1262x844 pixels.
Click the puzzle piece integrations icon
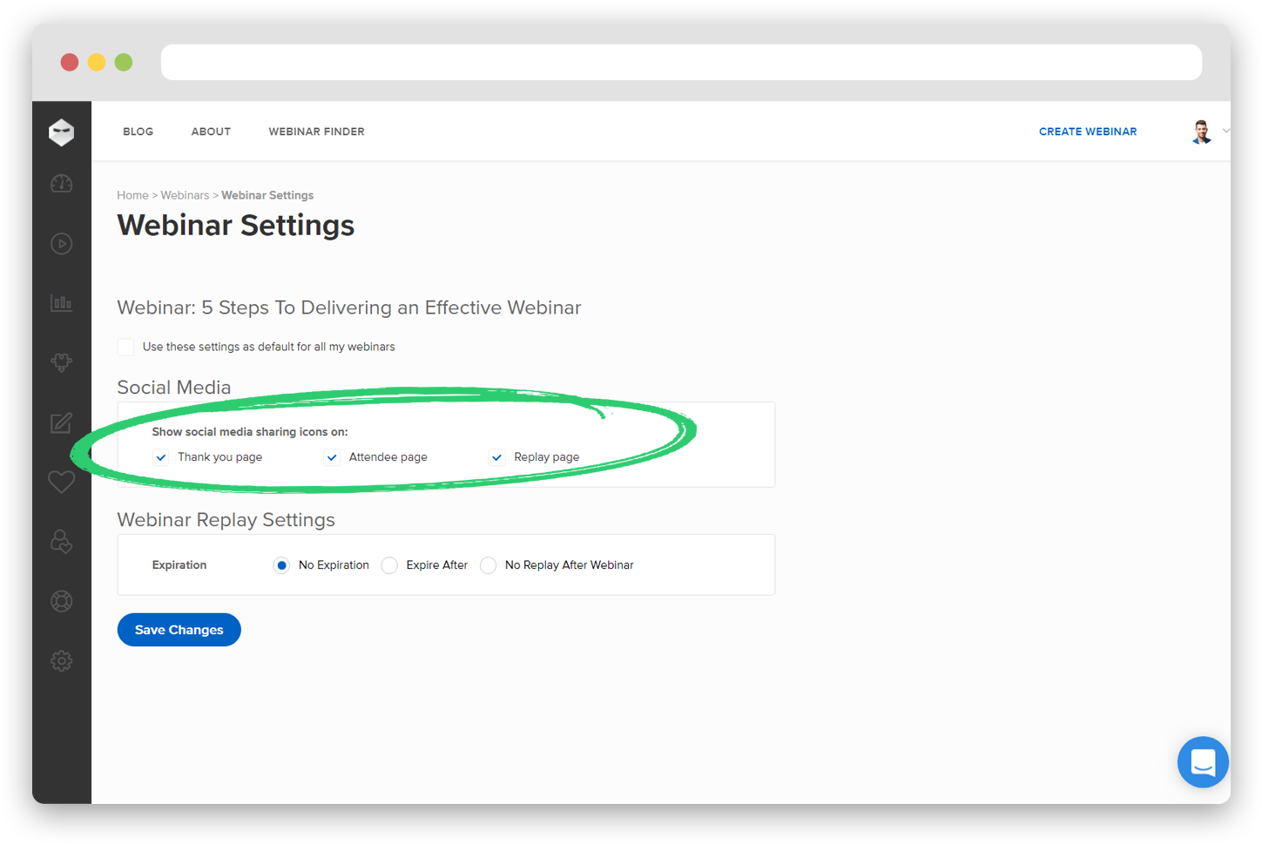click(61, 362)
